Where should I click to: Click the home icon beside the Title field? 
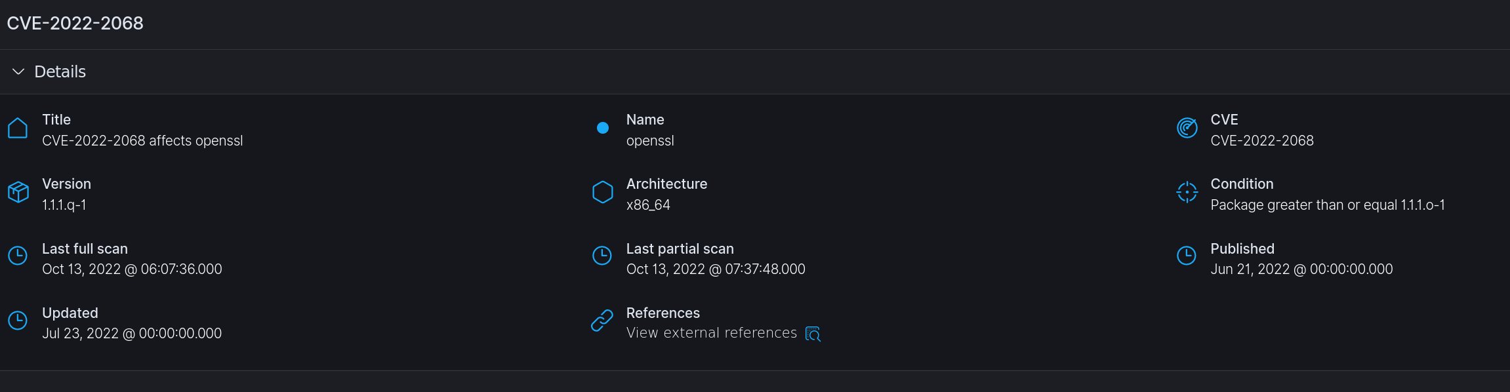pos(17,128)
